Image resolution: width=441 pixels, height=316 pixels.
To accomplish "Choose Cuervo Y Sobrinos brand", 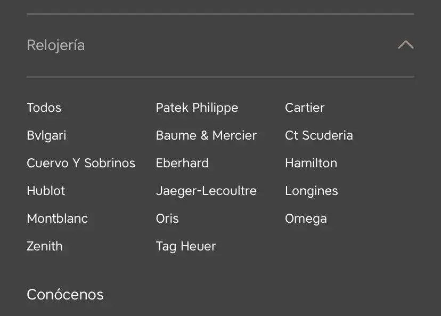I will (x=81, y=163).
